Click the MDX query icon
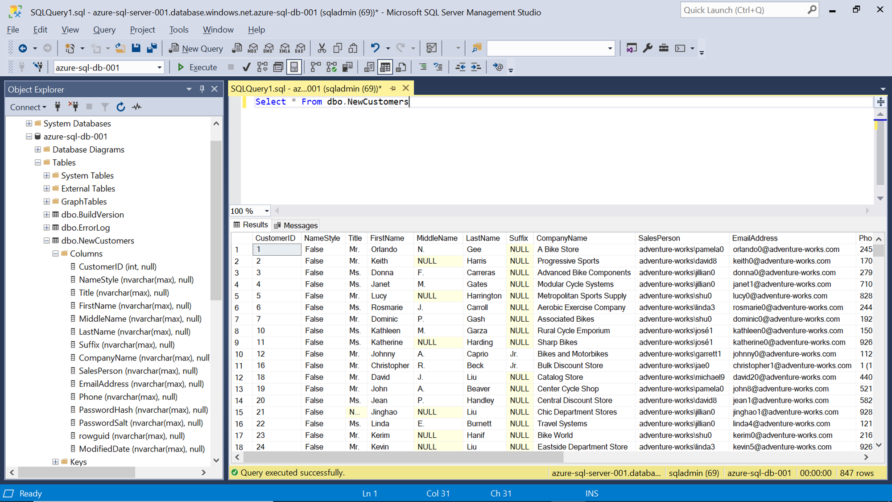The height and width of the screenshot is (502, 892). 253,48
